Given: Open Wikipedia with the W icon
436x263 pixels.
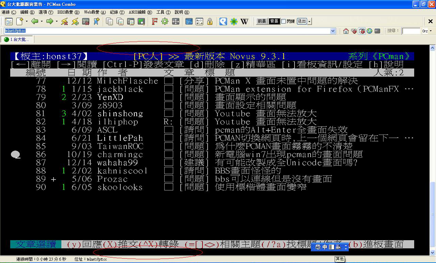Looking at the screenshot, I should click(244, 21).
